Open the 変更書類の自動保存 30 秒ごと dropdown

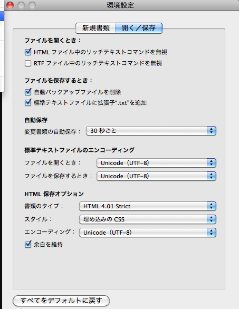(151, 131)
